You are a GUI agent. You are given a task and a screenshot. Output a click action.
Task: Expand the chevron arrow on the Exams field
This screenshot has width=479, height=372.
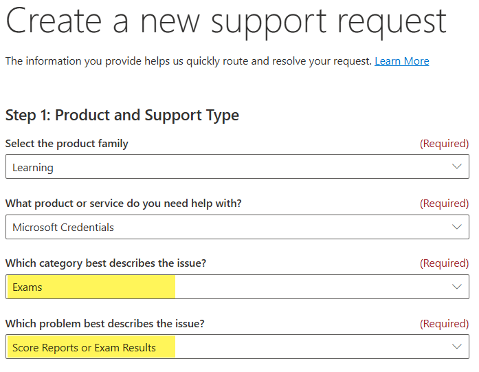[457, 287]
